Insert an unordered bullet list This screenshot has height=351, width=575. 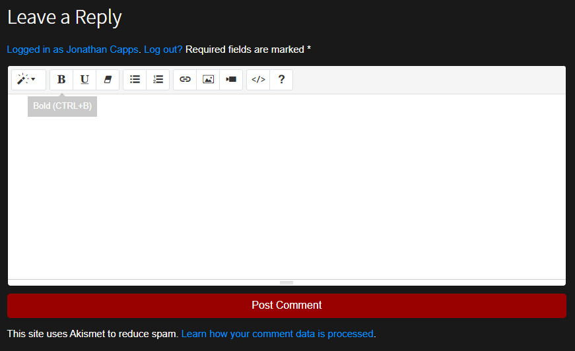click(x=135, y=80)
